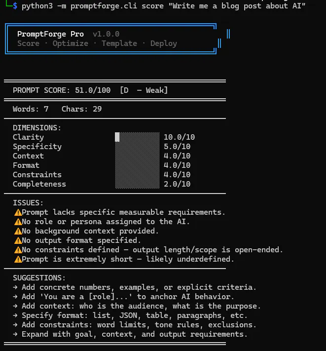Viewport: 326px width, 351px height.
Task: Click the 'PROMPT SCORE: 51.0/100' text
Action: (x=62, y=90)
